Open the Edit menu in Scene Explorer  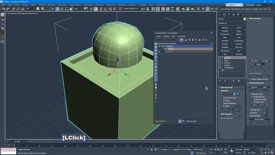pyautogui.click(x=173, y=36)
